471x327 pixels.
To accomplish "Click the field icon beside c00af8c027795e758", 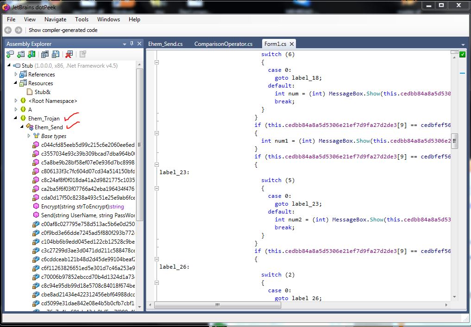I will pyautogui.click(x=36, y=224).
